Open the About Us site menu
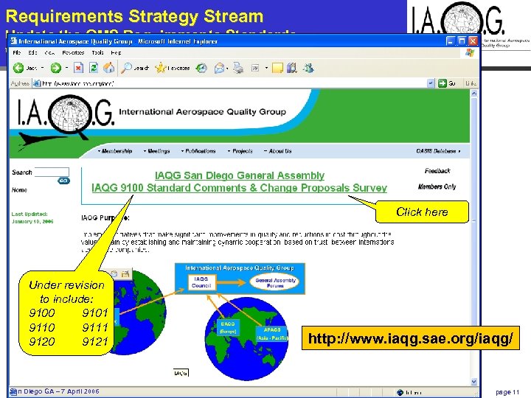Screen dimensions: 531x398 pos(278,151)
